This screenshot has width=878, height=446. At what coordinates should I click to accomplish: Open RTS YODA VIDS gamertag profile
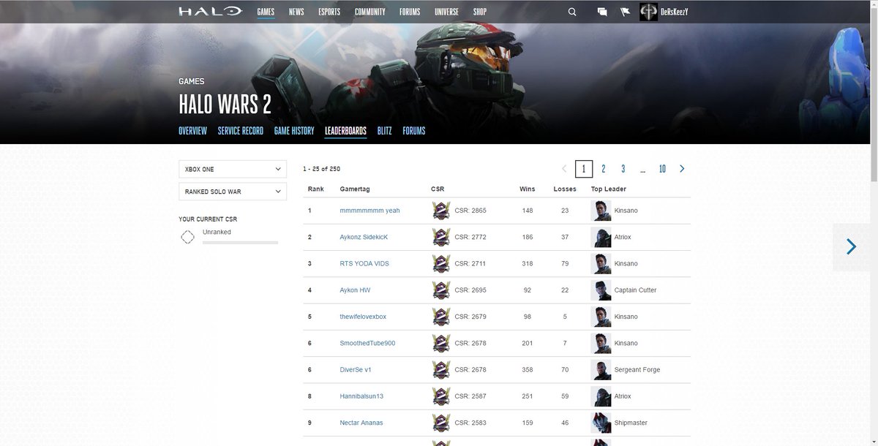pos(364,263)
